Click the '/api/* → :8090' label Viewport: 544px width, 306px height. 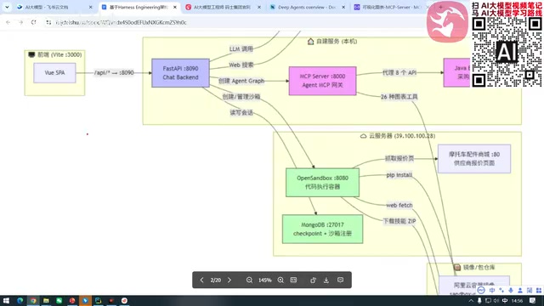[x=114, y=73]
